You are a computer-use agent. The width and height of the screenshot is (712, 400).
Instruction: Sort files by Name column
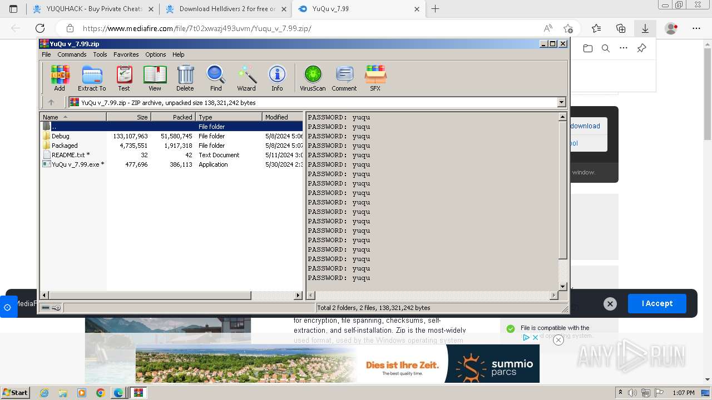pyautogui.click(x=73, y=117)
